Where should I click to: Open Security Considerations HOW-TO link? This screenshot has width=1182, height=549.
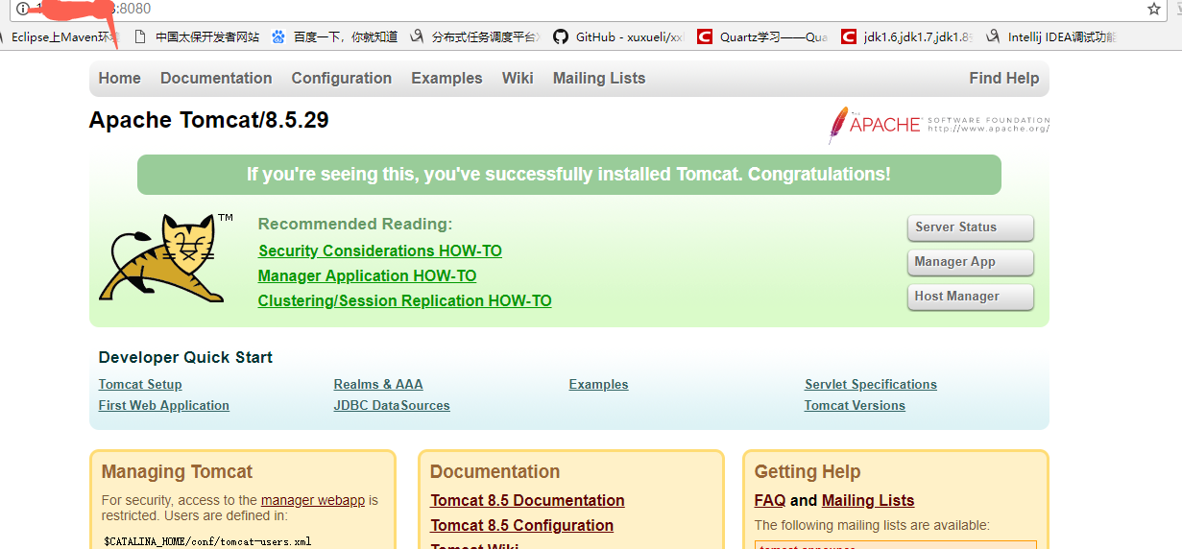[x=380, y=251]
